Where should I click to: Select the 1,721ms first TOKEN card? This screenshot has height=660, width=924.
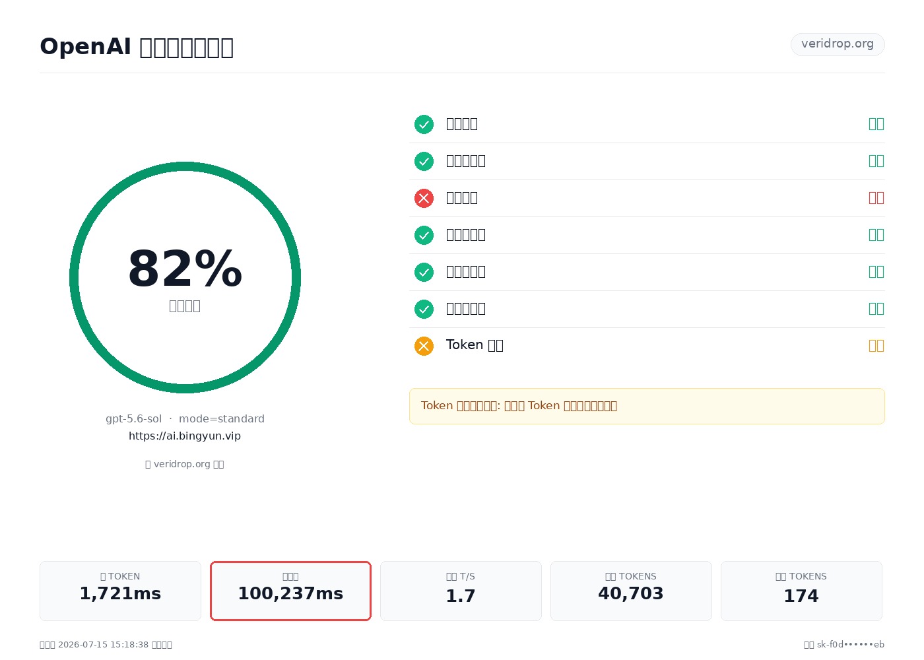pos(120,591)
